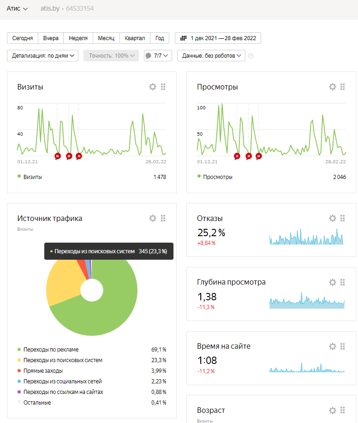This screenshot has width=358, height=423.
Task: Open gear settings for Источник трафика
Action: (153, 218)
